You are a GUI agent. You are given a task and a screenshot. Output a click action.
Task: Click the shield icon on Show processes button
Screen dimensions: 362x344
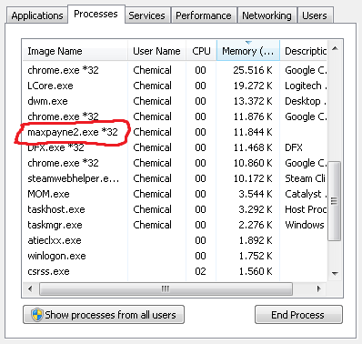tap(37, 315)
